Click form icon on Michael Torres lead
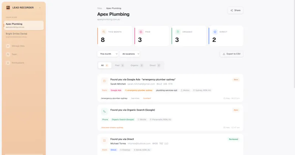Screen dimensions: 295x155 click(x=104, y=141)
